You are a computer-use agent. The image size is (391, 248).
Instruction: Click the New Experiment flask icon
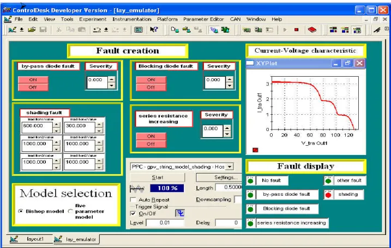tap(175, 30)
